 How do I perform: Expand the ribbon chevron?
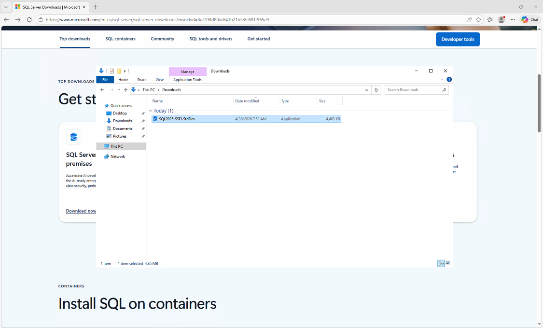point(442,79)
